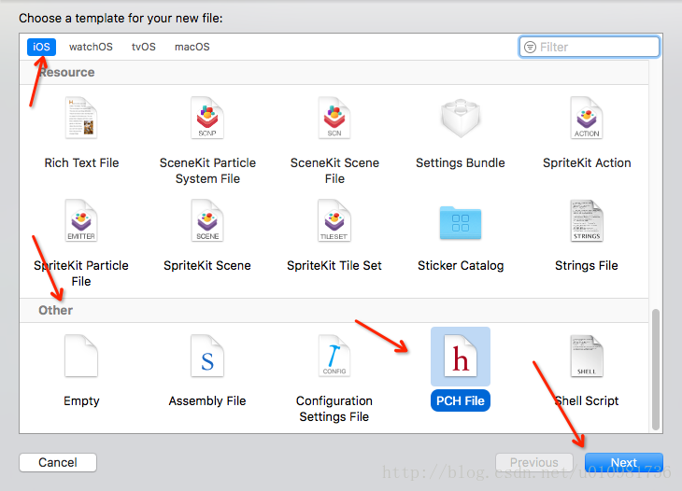Click the 'Strings File' label
This screenshot has height=491, width=682.
(587, 265)
